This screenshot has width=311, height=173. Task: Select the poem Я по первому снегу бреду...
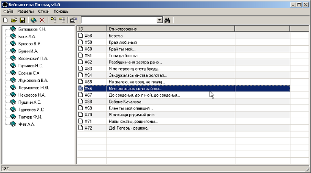134,69
